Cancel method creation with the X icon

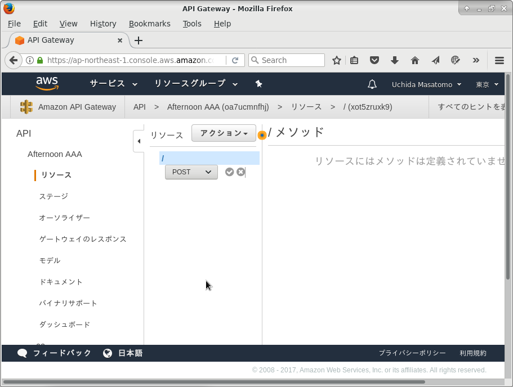point(241,172)
